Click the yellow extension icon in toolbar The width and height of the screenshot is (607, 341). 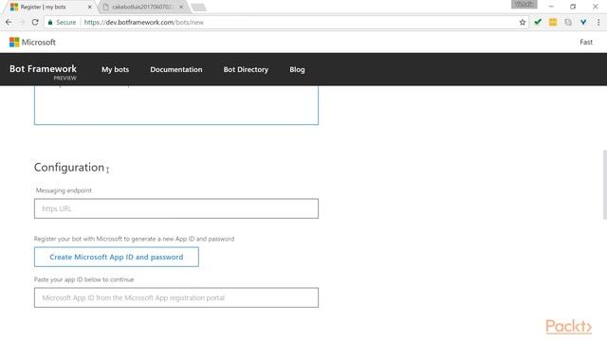(x=553, y=22)
